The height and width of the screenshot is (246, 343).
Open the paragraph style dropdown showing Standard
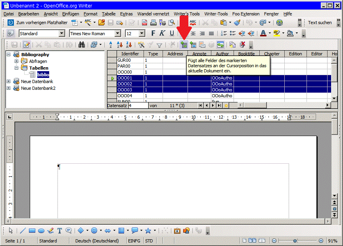pos(62,33)
